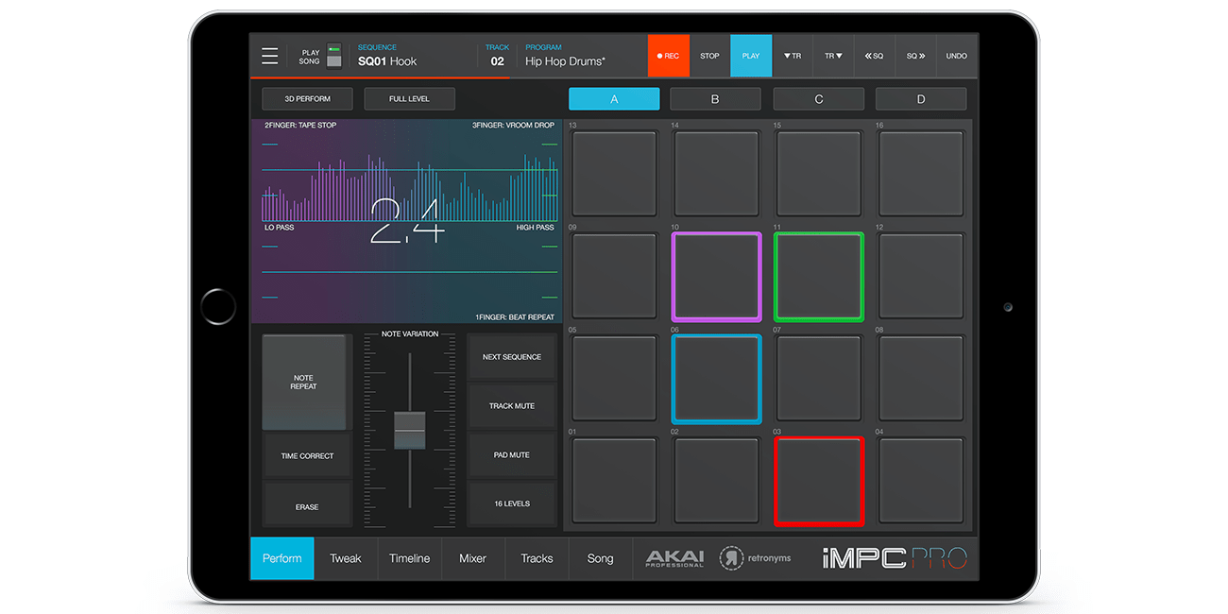
Task: Click the Note Variation slider handle
Action: point(409,430)
